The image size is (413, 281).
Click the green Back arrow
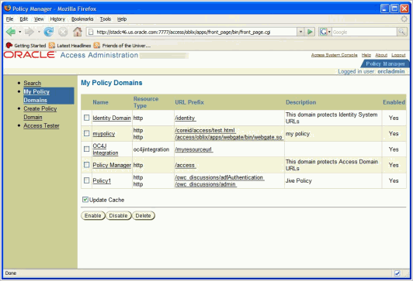click(11, 32)
